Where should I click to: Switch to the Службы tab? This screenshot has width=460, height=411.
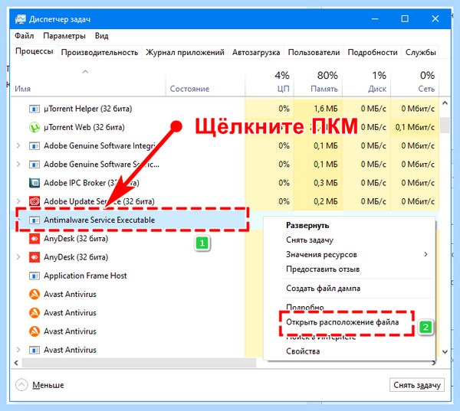click(x=420, y=53)
